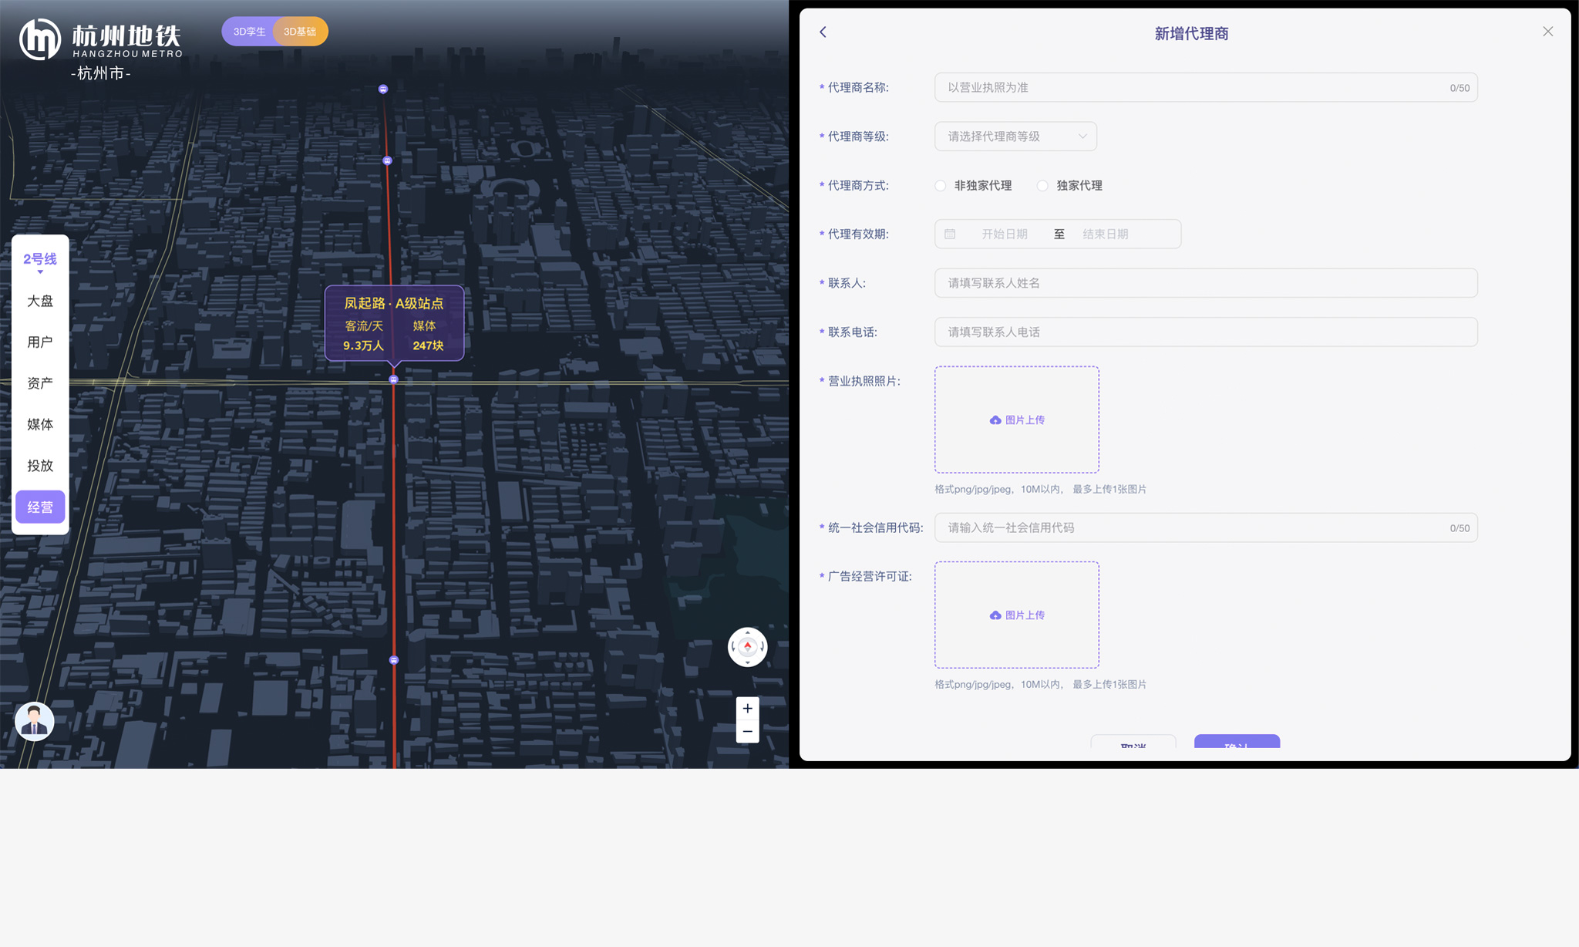Image resolution: width=1579 pixels, height=947 pixels.
Task: Switch to the 3D孪生 map mode
Action: pyautogui.click(x=248, y=32)
